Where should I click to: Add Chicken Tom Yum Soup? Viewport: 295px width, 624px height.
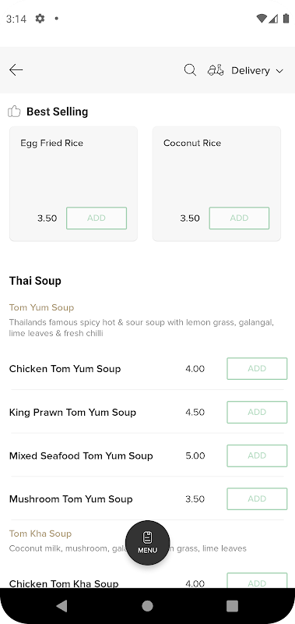(x=257, y=368)
